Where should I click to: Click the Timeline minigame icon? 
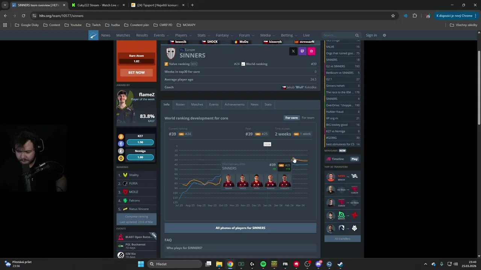click(x=328, y=159)
